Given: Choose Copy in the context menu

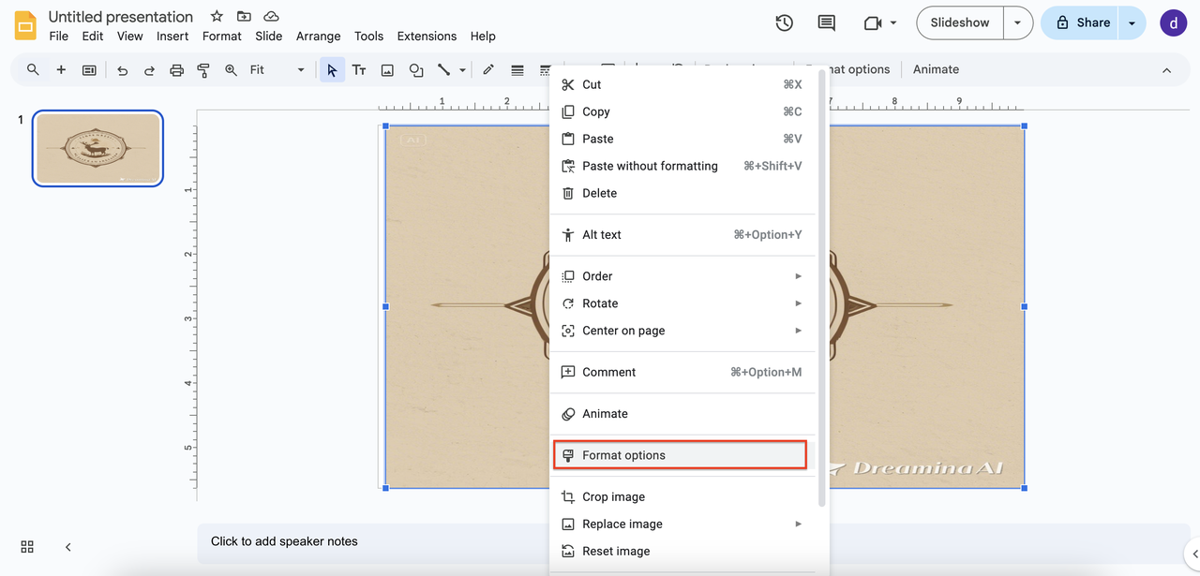Looking at the screenshot, I should point(681,111).
